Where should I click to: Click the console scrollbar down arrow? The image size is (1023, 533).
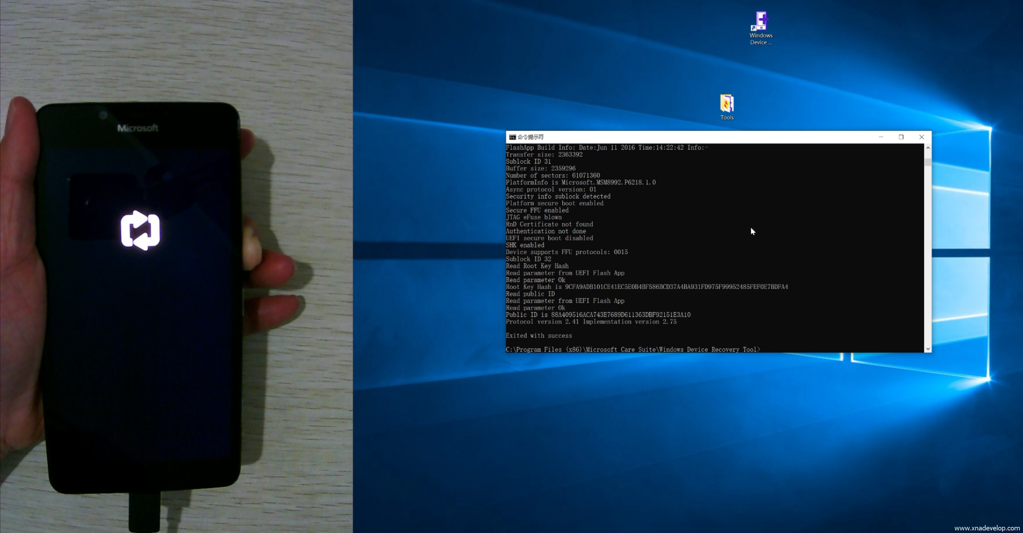(928, 349)
